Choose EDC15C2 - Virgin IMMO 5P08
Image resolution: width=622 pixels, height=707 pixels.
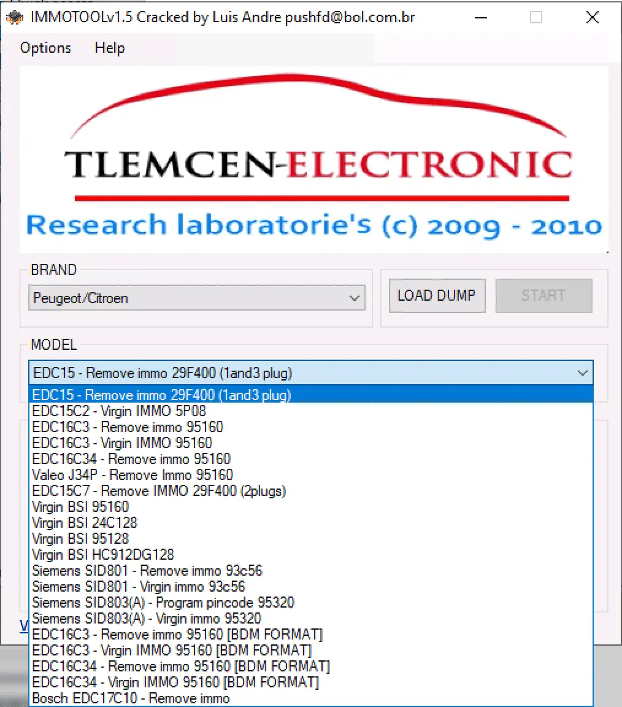310,411
